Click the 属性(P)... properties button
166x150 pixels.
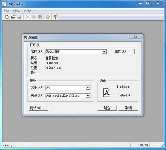coord(123,52)
